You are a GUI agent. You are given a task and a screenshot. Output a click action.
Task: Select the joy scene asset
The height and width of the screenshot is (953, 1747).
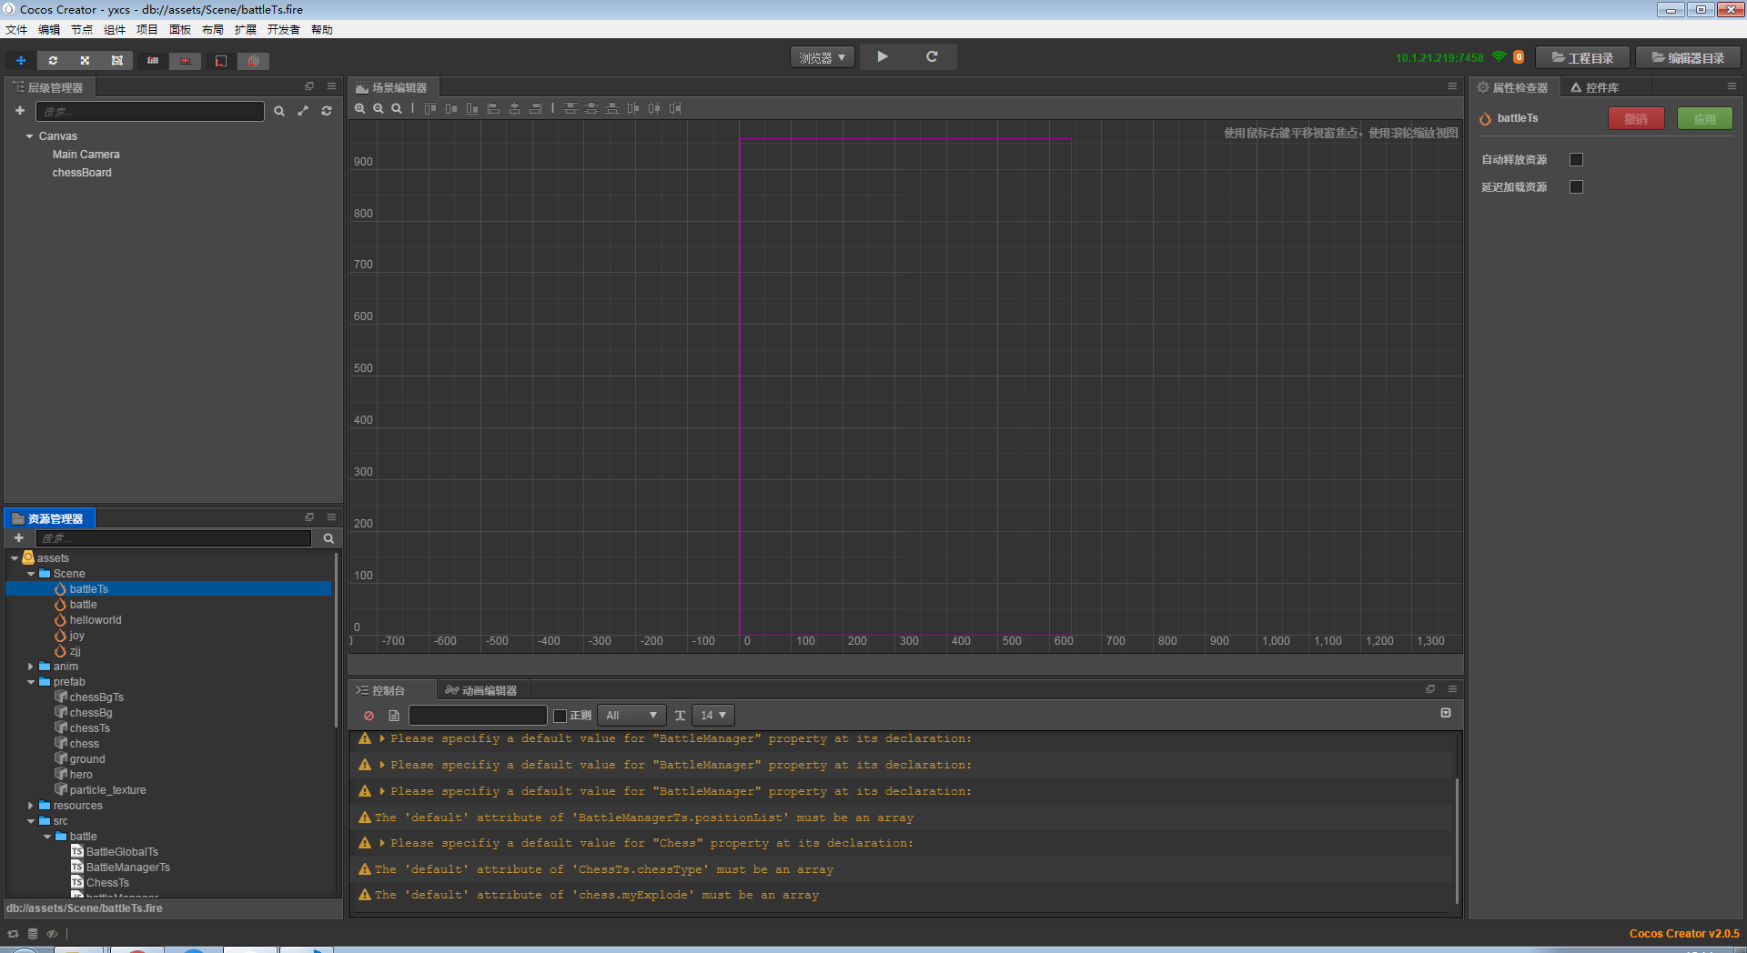[x=76, y=636]
